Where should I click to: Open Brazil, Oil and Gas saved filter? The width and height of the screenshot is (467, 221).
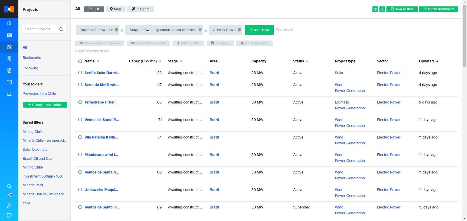[x=37, y=159]
